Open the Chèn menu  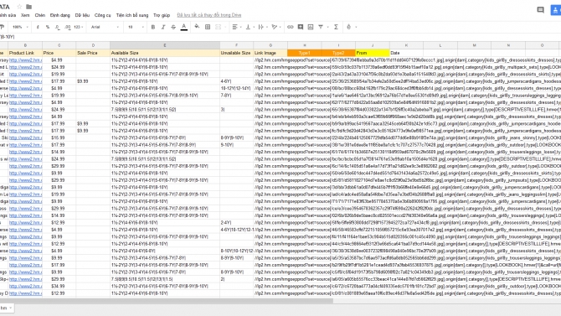pos(40,15)
